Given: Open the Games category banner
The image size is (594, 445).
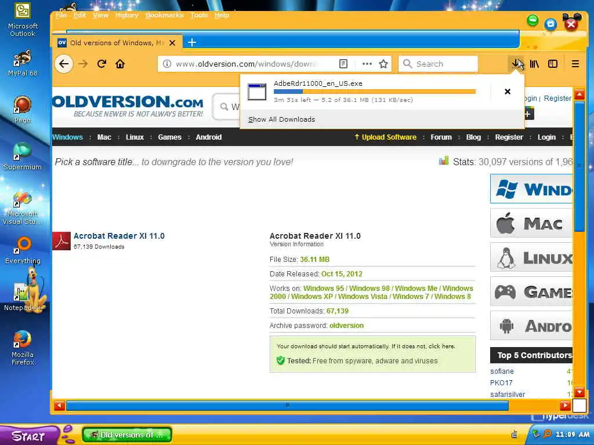Looking at the screenshot, I should click(531, 291).
